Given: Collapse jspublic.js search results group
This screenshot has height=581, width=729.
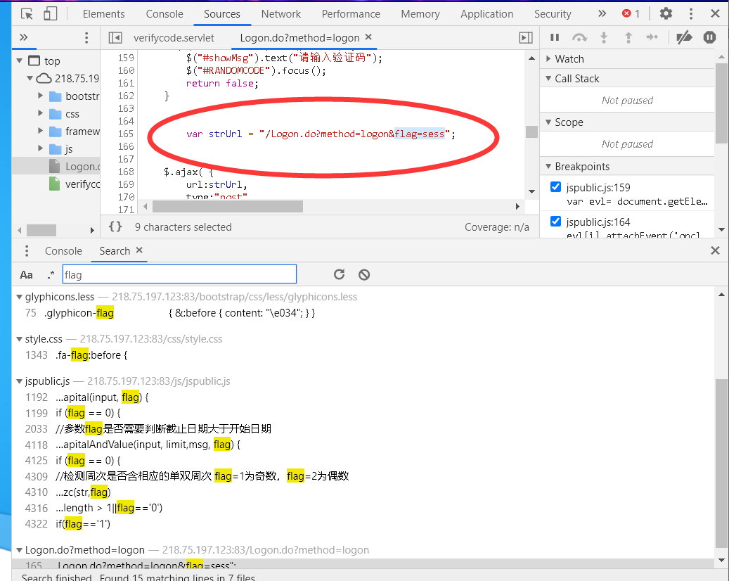Looking at the screenshot, I should pyautogui.click(x=19, y=381).
